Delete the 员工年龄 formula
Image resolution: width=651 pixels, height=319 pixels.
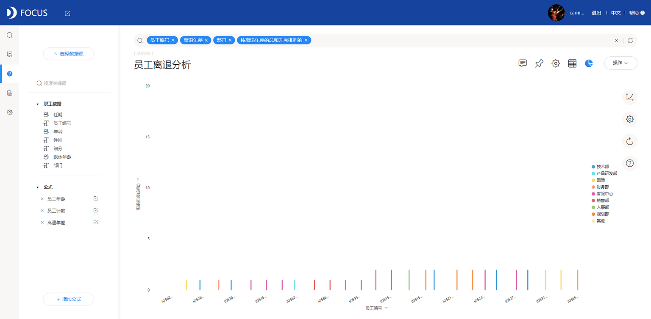(x=42, y=199)
